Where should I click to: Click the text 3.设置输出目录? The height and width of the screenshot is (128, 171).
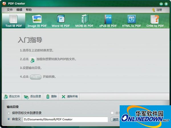pos(31,68)
